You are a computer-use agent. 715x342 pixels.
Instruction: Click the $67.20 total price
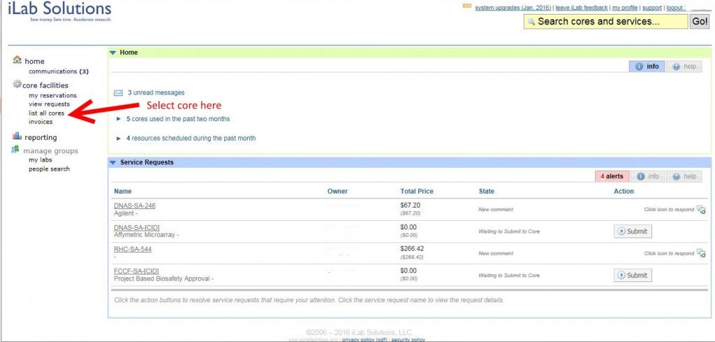point(411,205)
